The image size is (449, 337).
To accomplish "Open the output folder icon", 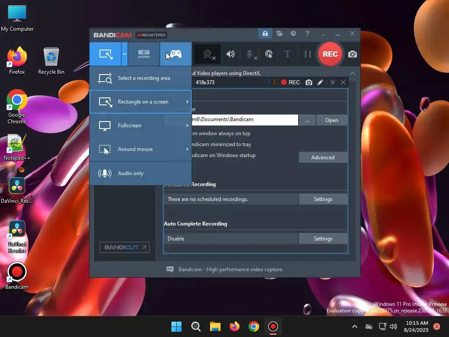I will tap(279, 33).
